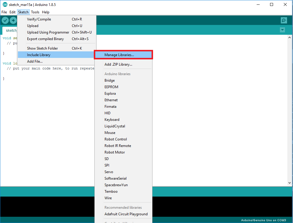Choose Export compiled Binary
The width and height of the screenshot is (293, 223).
point(45,39)
